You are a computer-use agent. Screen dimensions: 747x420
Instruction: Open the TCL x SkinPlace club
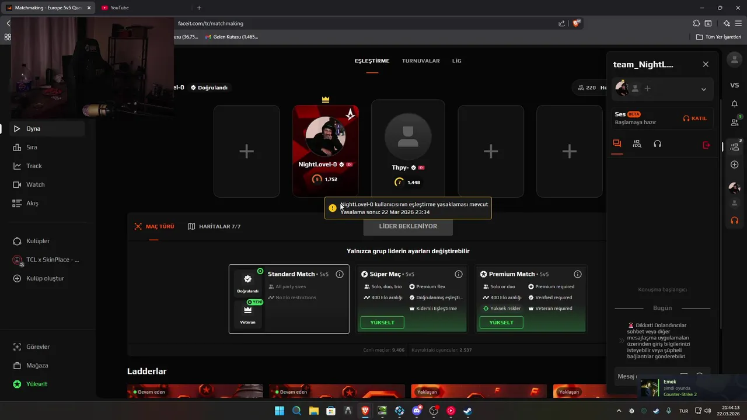click(47, 260)
